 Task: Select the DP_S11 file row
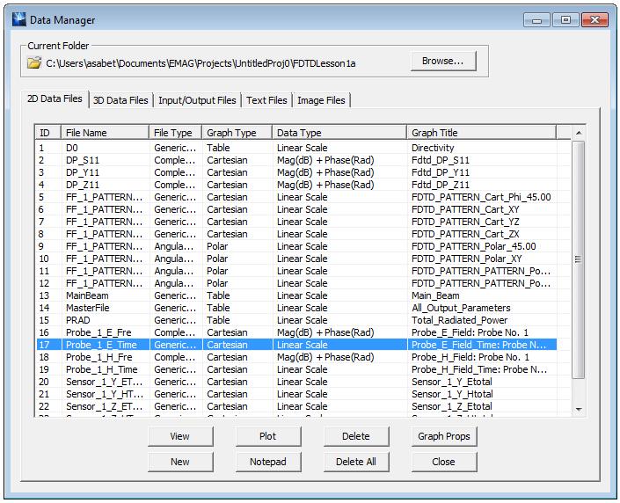pos(84,160)
